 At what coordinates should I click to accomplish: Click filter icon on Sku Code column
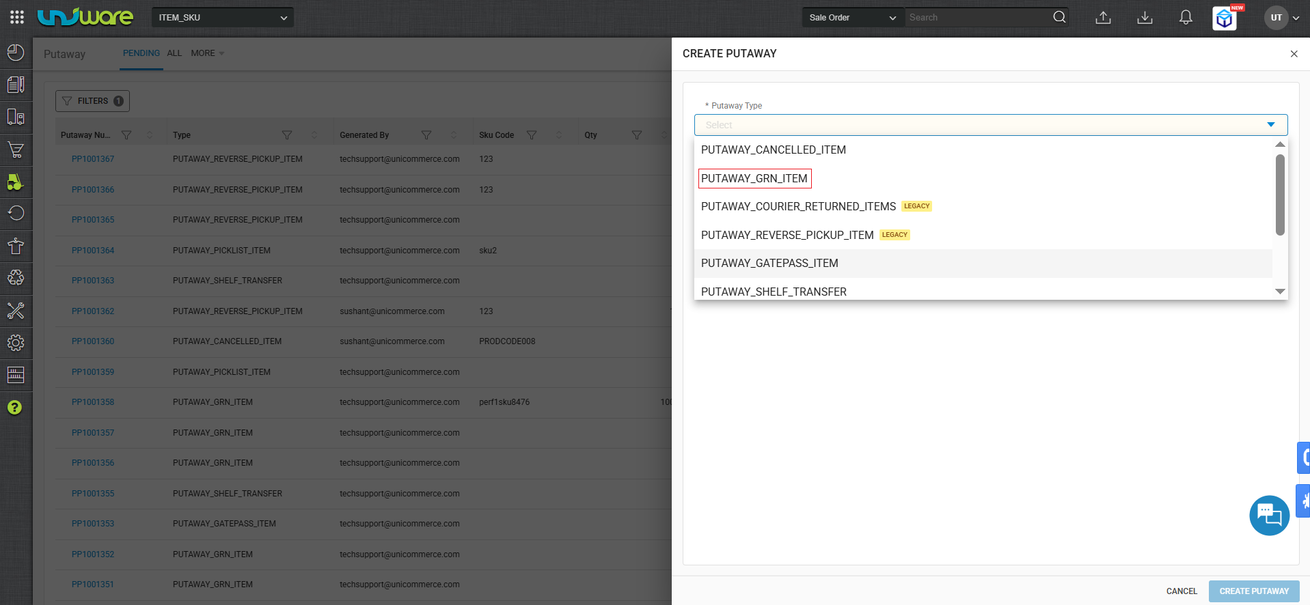pyautogui.click(x=532, y=135)
